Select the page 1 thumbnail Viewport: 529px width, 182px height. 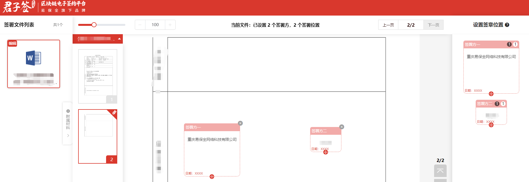[98, 76]
